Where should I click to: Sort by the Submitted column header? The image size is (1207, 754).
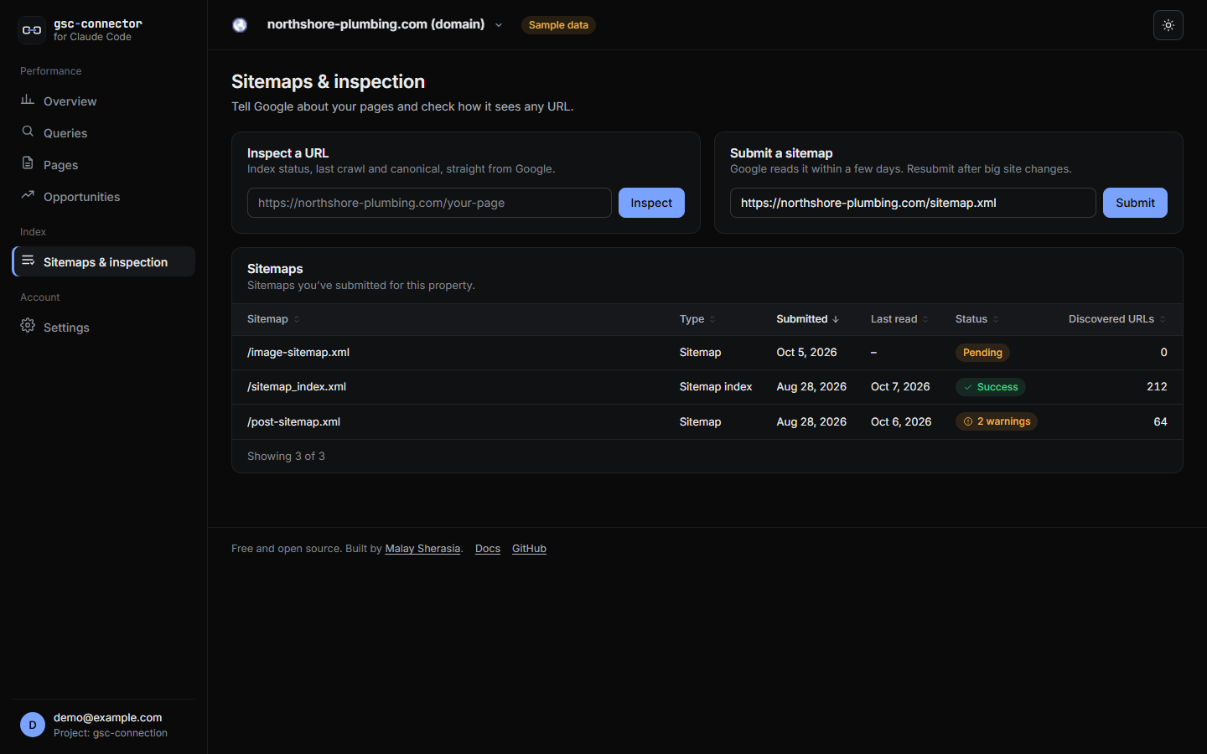click(x=807, y=319)
